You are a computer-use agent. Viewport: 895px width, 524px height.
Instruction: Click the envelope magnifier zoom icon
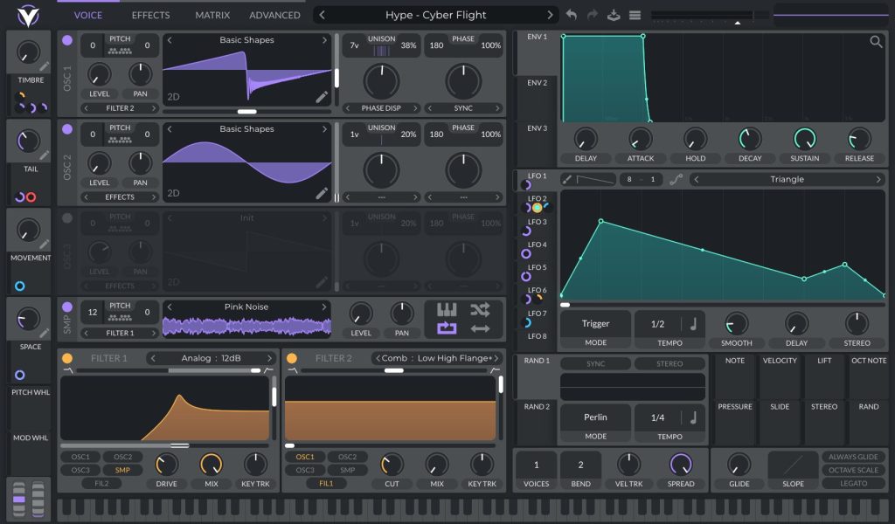click(876, 41)
